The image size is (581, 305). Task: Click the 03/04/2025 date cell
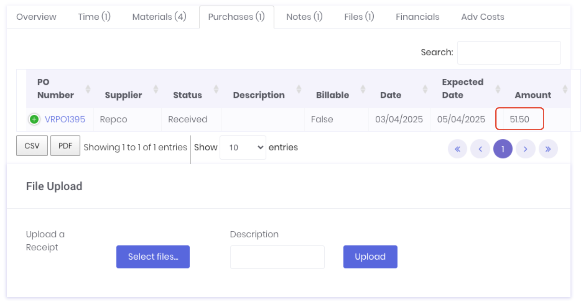click(x=399, y=119)
